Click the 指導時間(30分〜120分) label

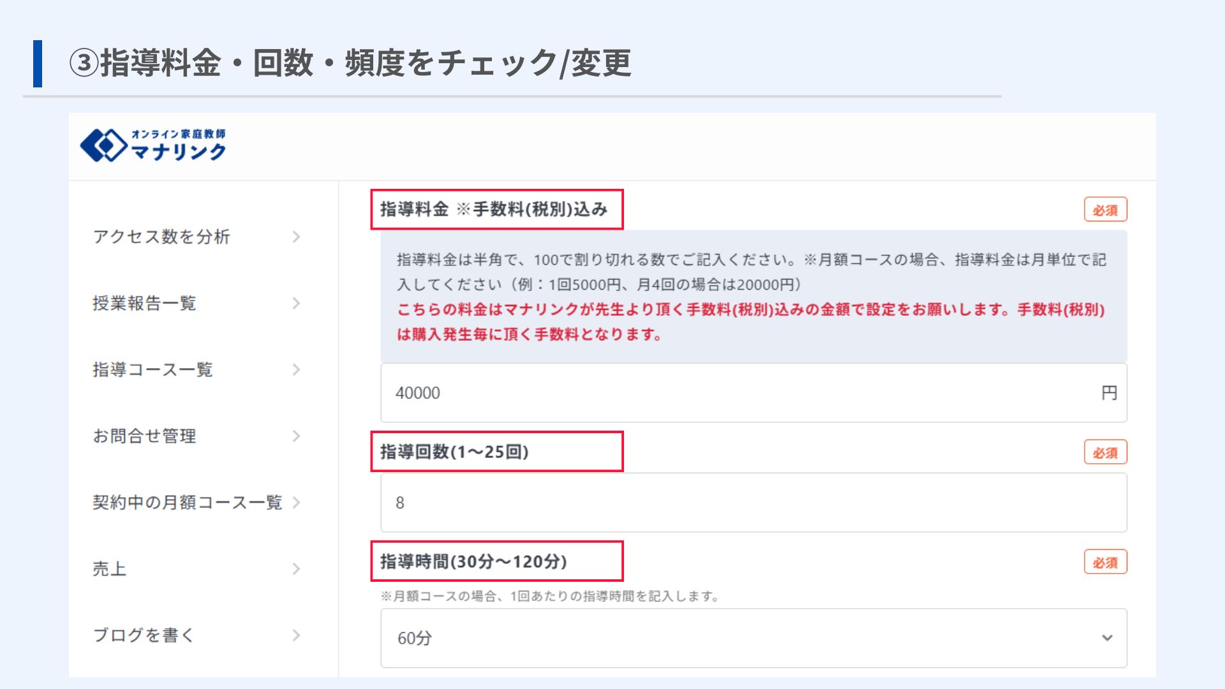pyautogui.click(x=473, y=561)
